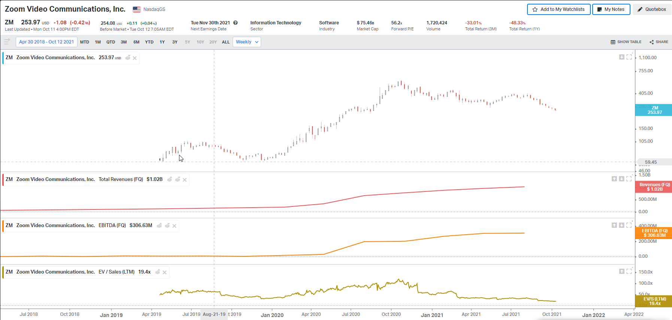This screenshot has width=672, height=320.
Task: Click second layer icon on Total Revenues legend
Action: (x=178, y=179)
